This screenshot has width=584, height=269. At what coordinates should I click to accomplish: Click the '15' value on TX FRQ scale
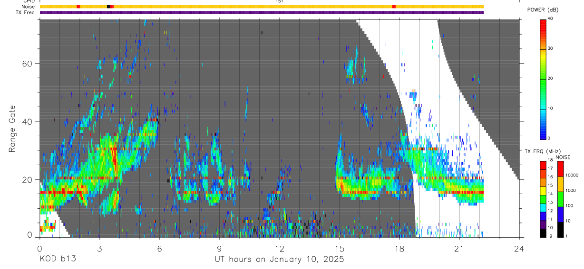(550, 186)
